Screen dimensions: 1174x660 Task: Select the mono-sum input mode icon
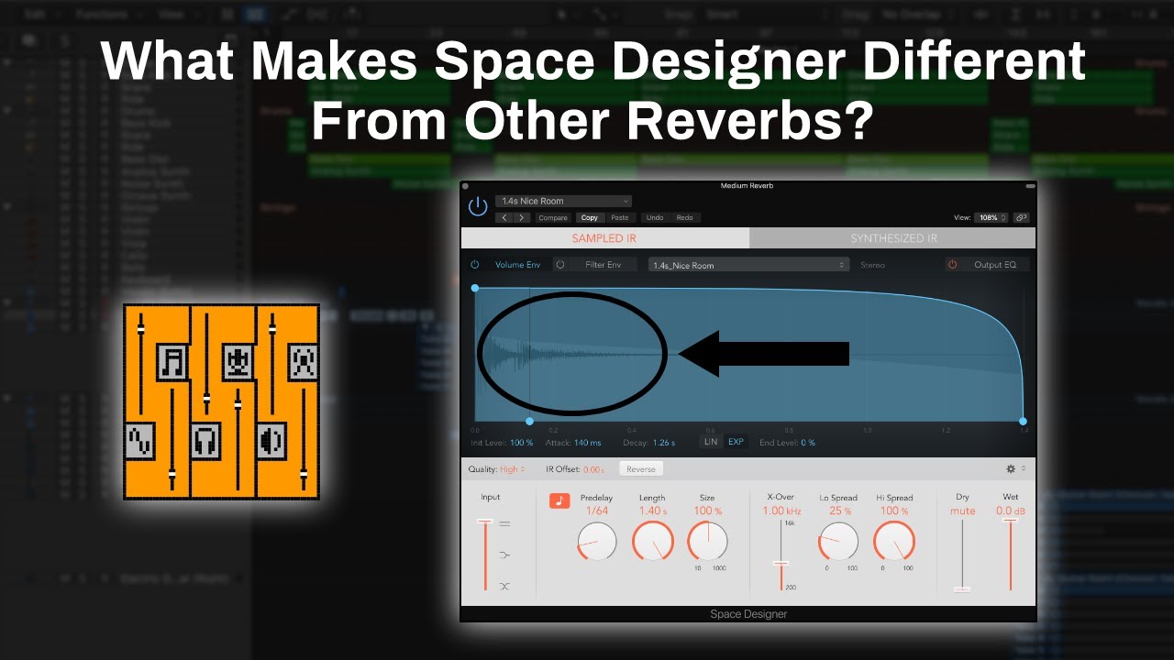(x=504, y=555)
